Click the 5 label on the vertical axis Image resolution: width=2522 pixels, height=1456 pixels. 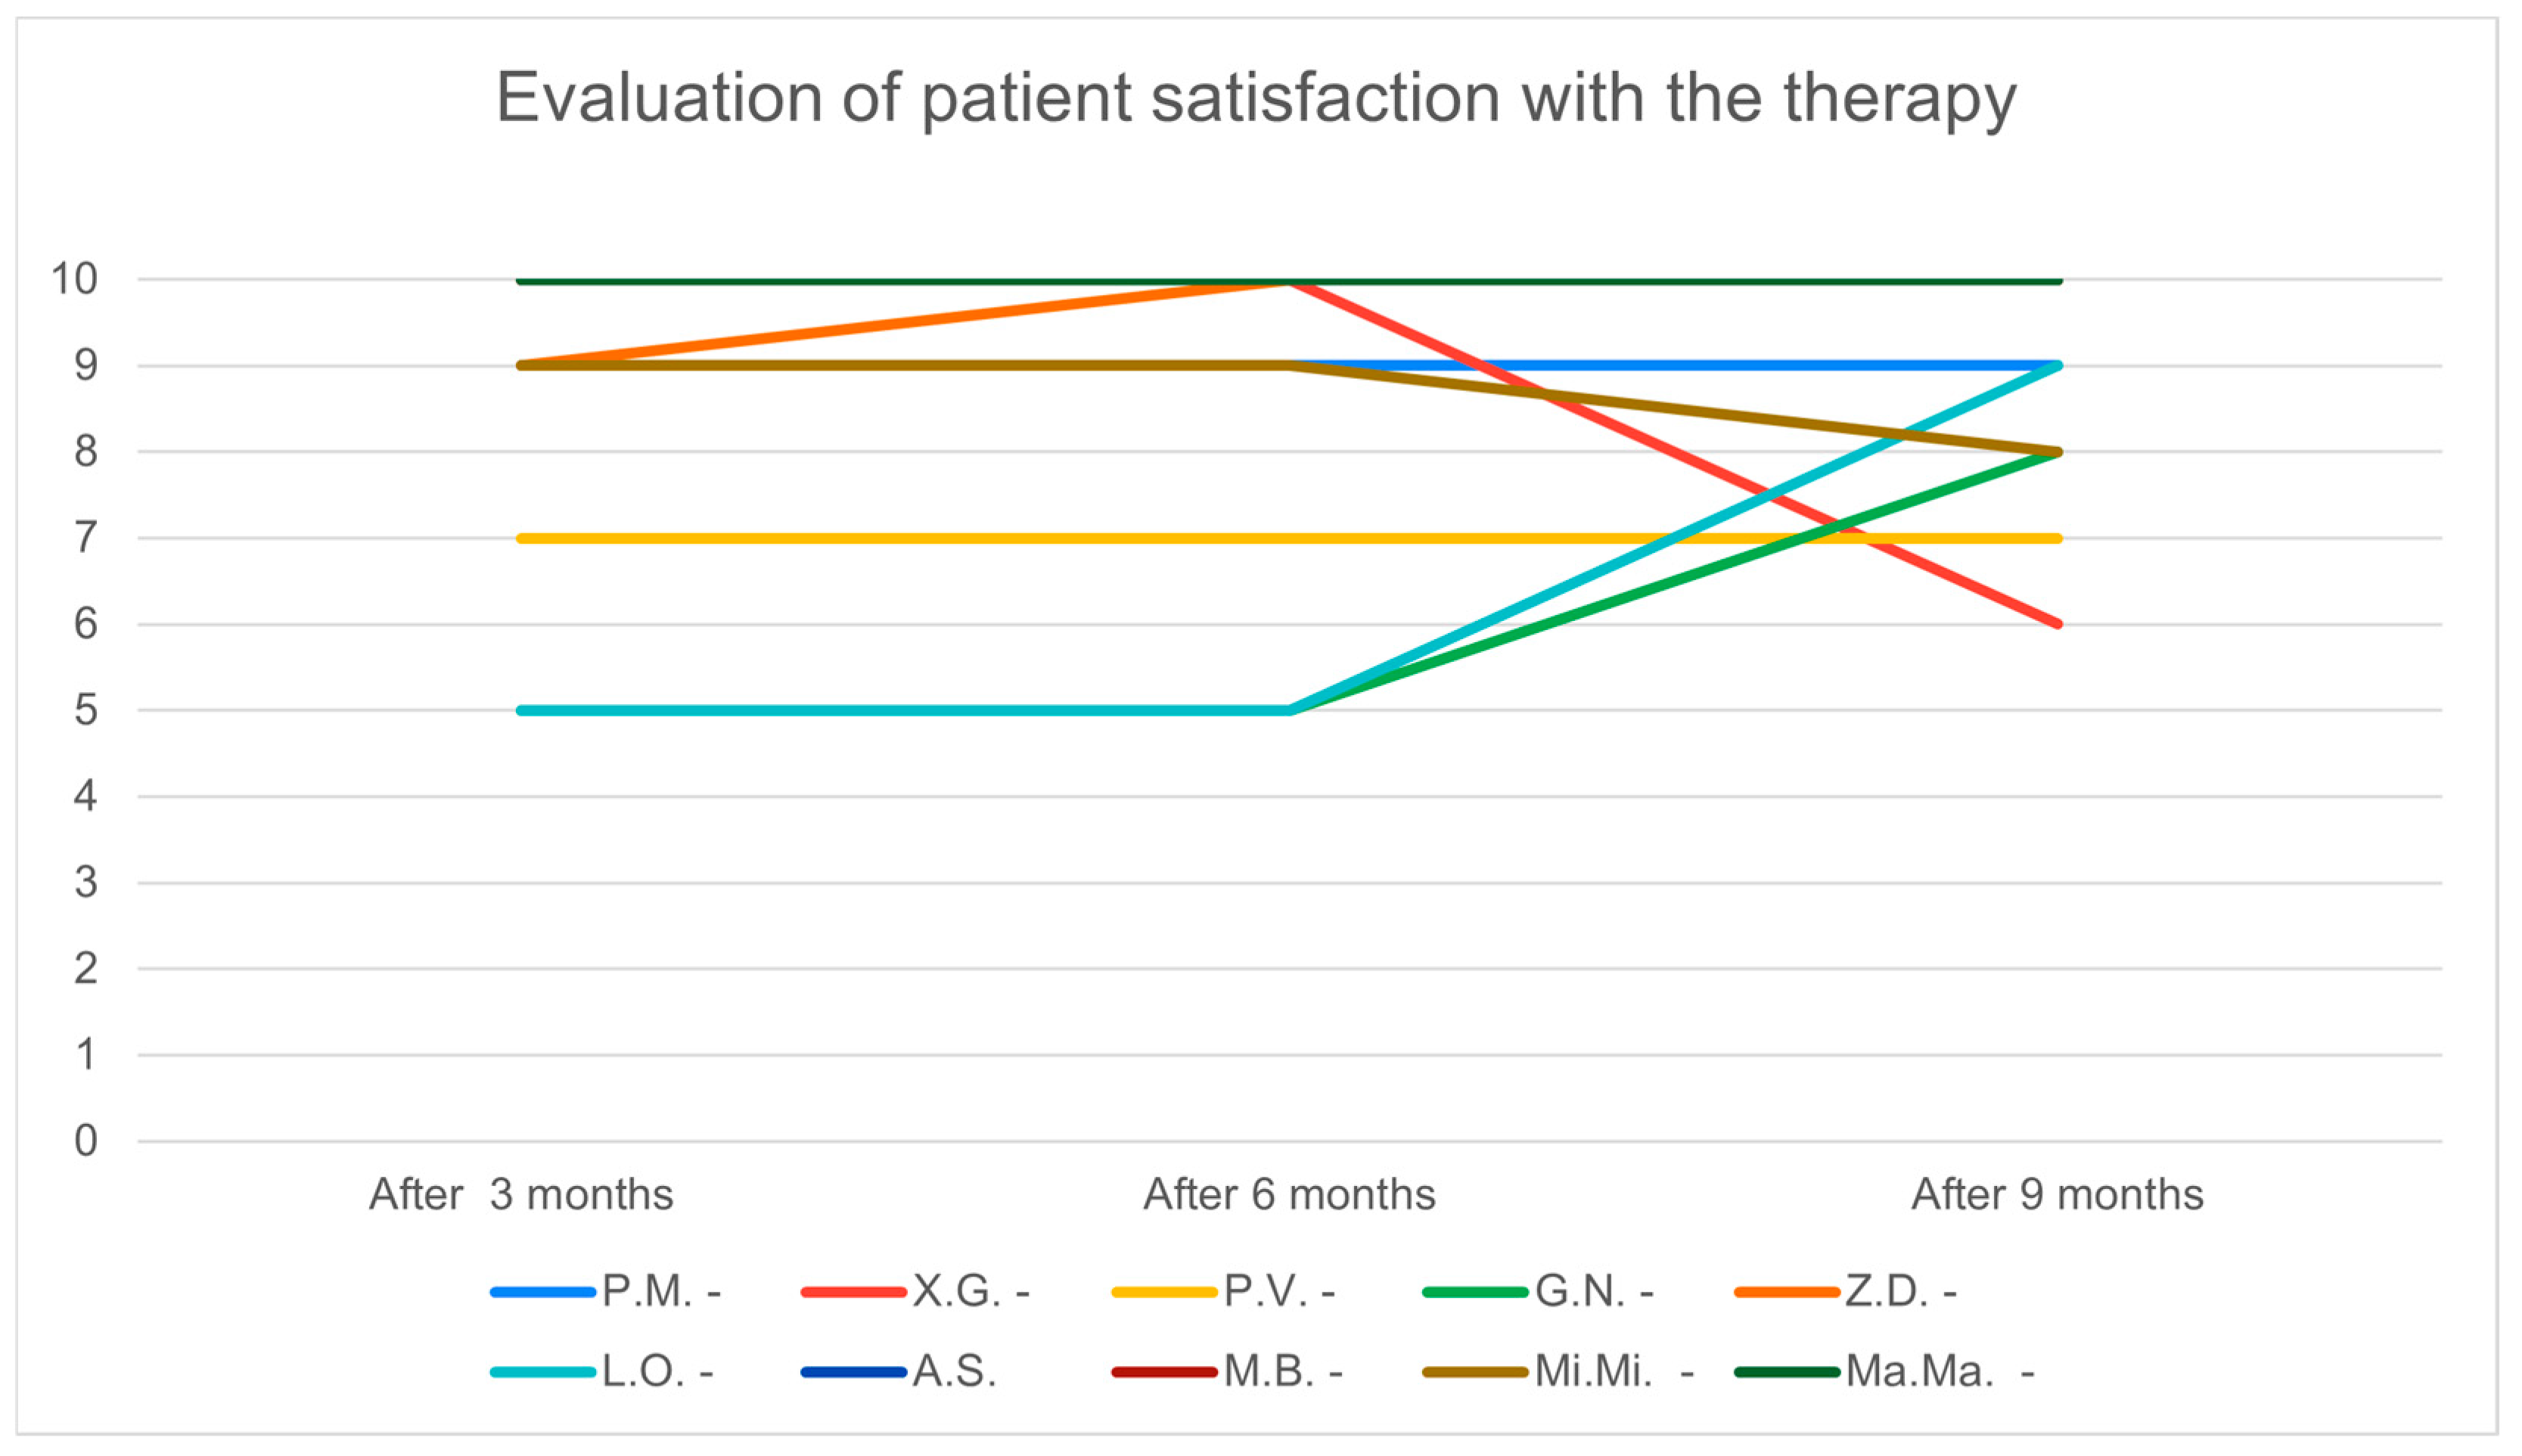pos(86,711)
